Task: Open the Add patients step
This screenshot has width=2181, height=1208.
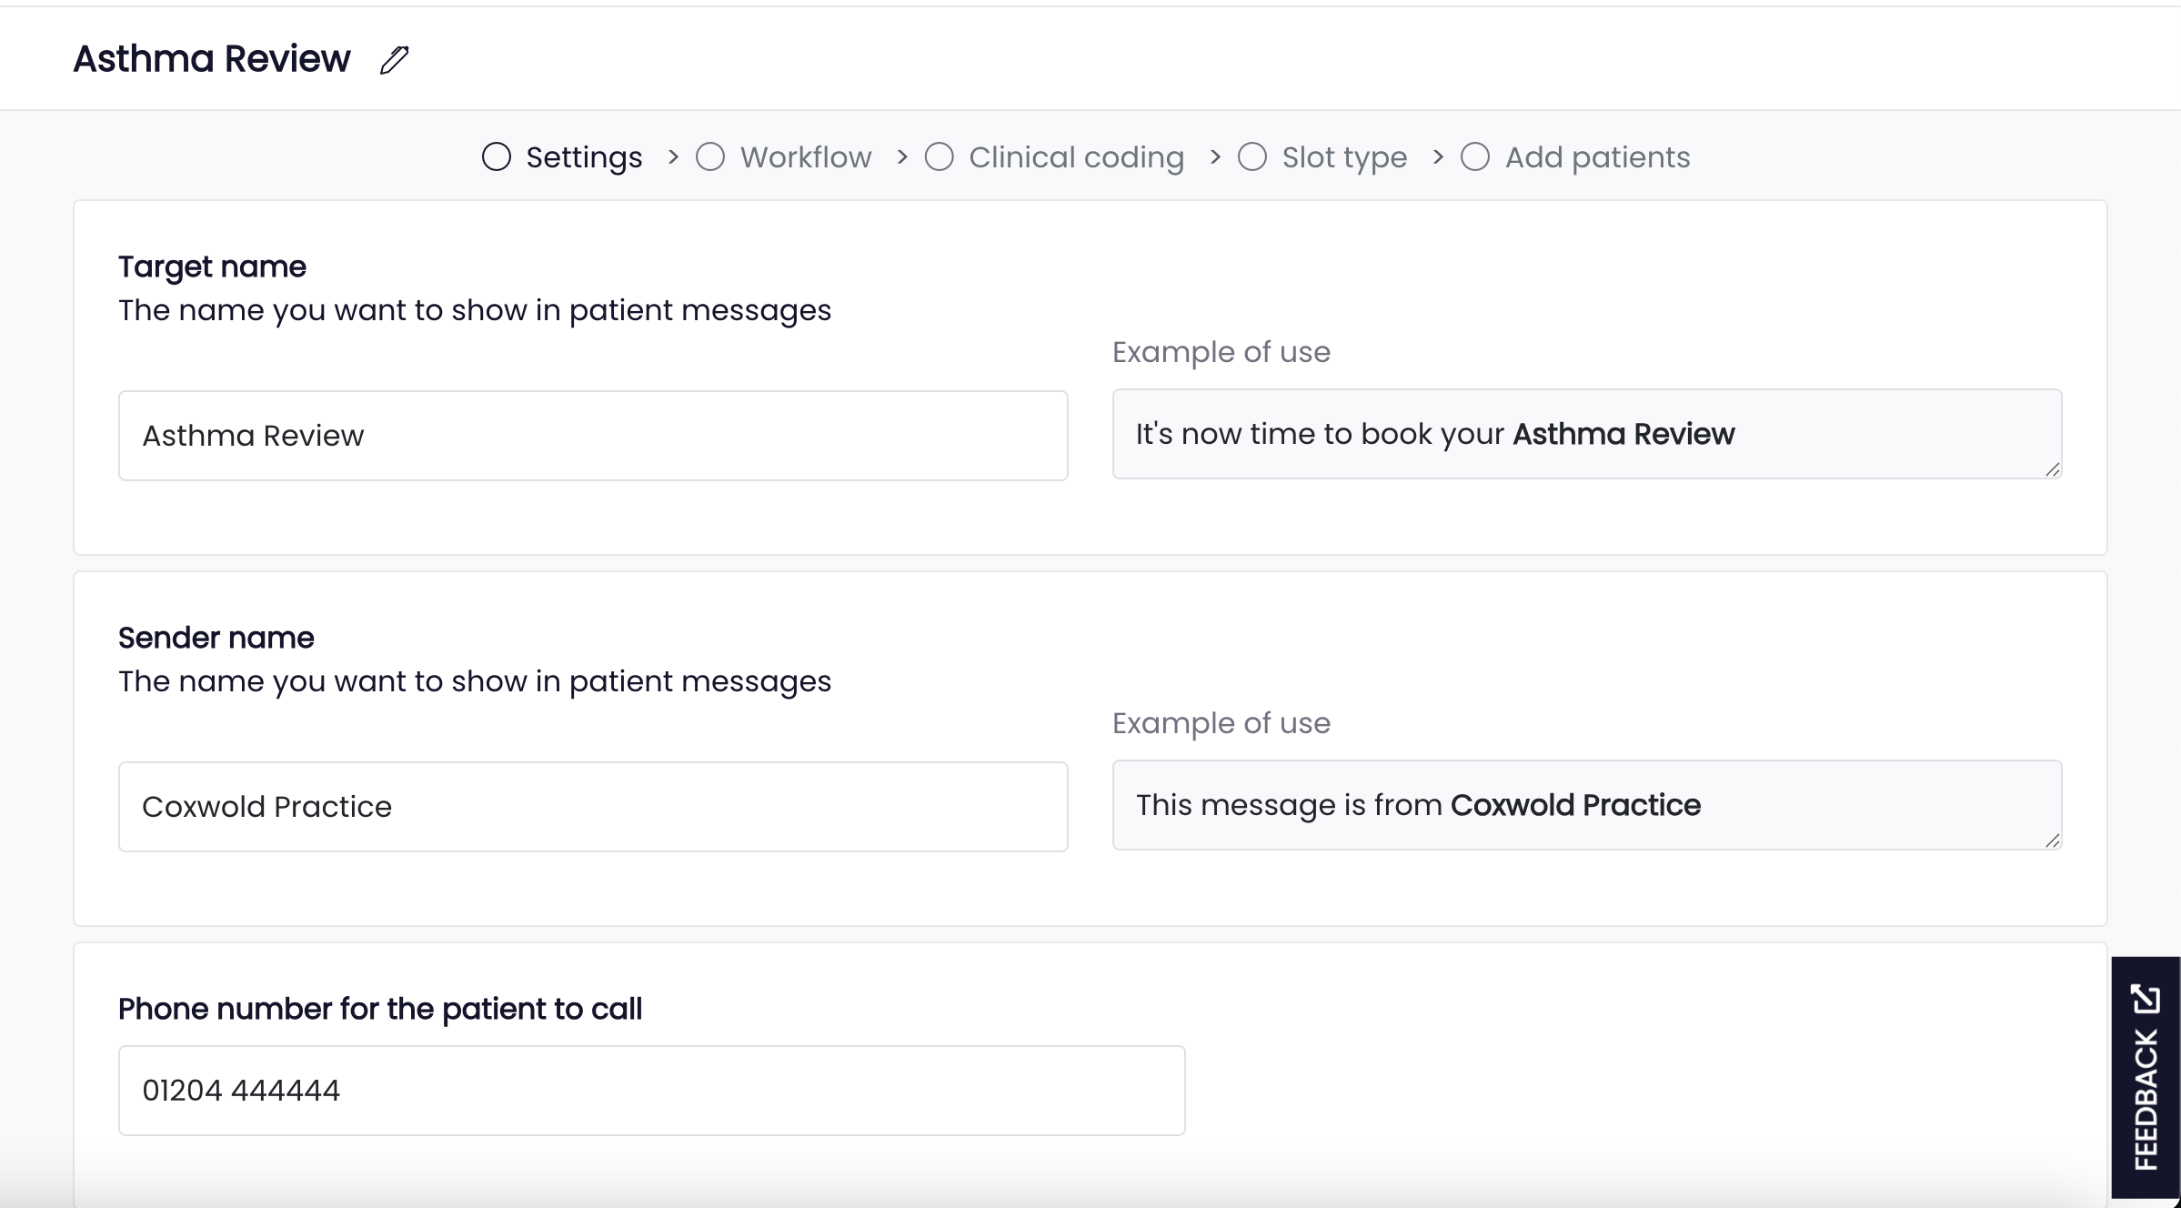Action: pos(1597,157)
